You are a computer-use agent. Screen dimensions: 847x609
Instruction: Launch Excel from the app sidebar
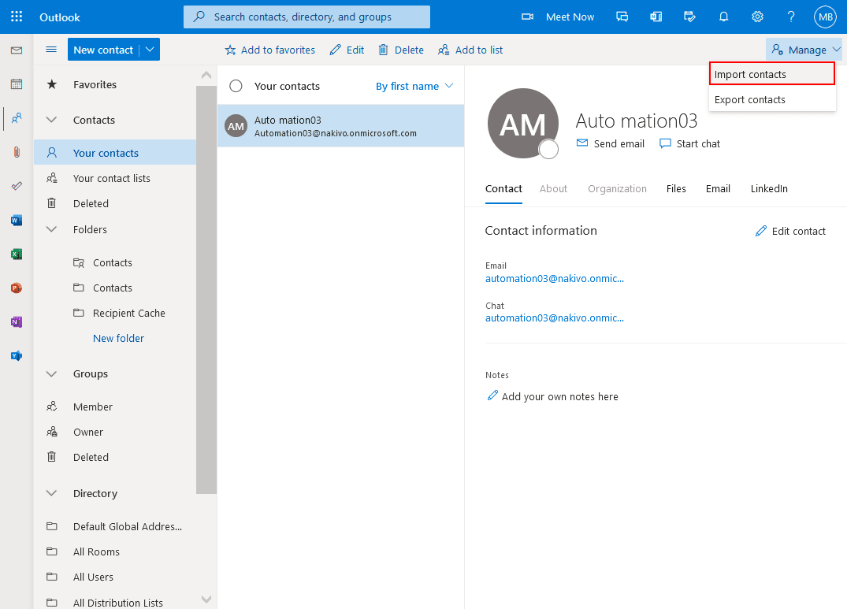coord(16,254)
